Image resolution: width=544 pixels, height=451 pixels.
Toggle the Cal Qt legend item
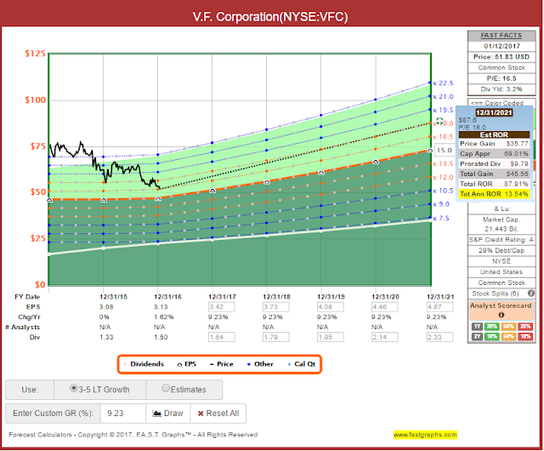(x=302, y=364)
